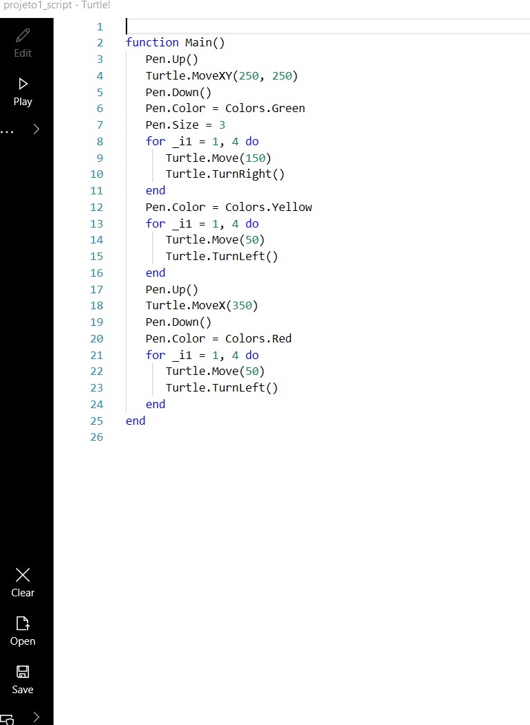The width and height of the screenshot is (530, 725).
Task: Open a script file using the Open icon
Action: click(x=23, y=631)
